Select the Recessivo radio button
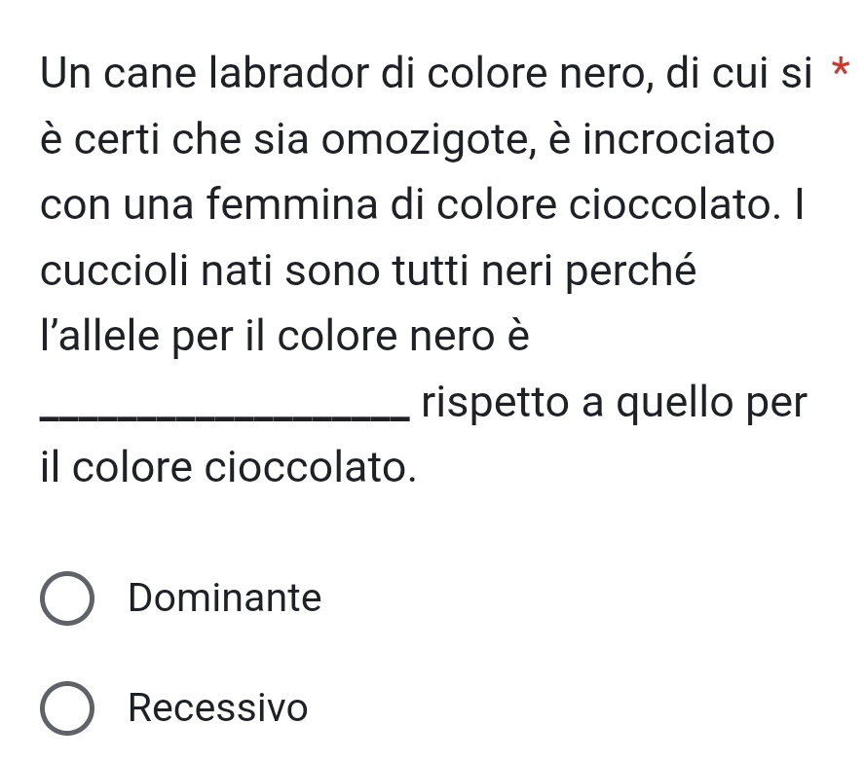 [68, 706]
